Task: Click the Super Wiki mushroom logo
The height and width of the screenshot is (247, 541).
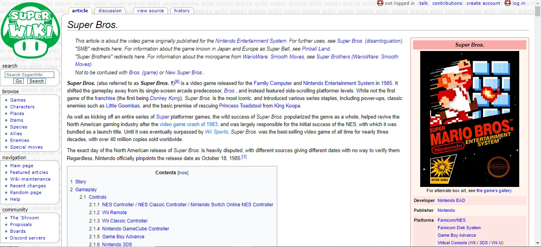Action: tap(30, 30)
